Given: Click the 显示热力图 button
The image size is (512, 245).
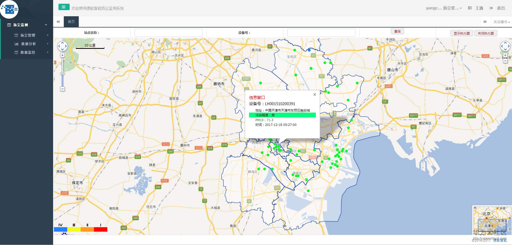Looking at the screenshot, I should (x=462, y=33).
